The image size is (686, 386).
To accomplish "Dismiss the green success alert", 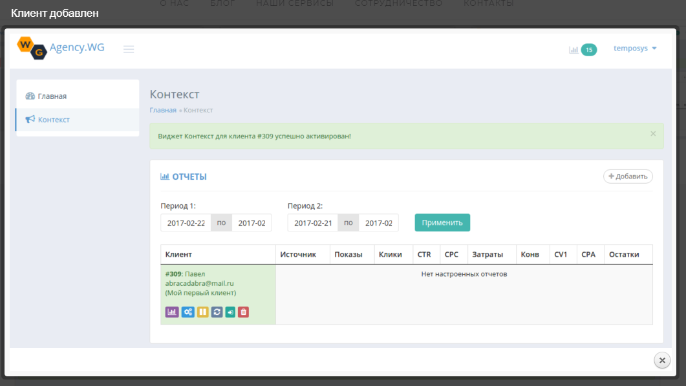I will [x=653, y=134].
